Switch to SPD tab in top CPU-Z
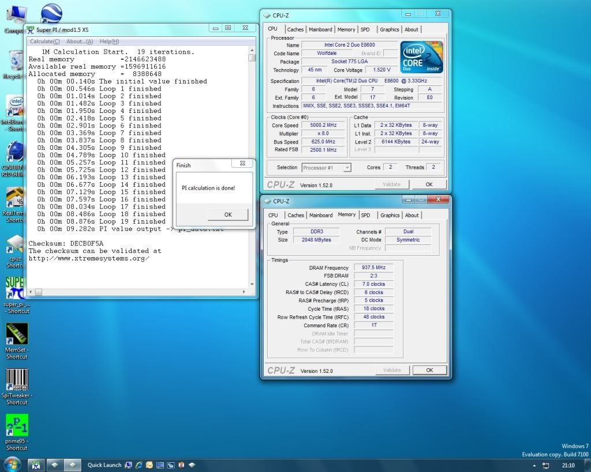591x472 pixels. (x=365, y=29)
